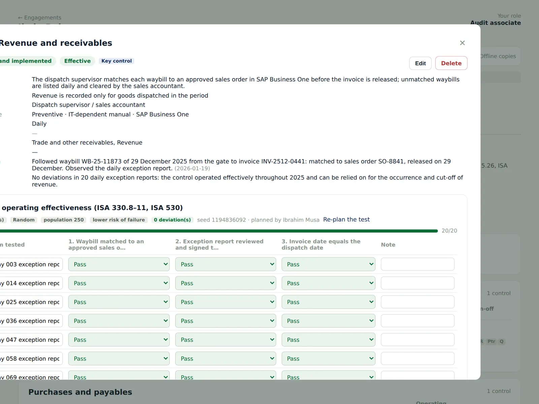This screenshot has width=539, height=404.
Task: Click the day 014 exception report item field
Action: [31, 283]
